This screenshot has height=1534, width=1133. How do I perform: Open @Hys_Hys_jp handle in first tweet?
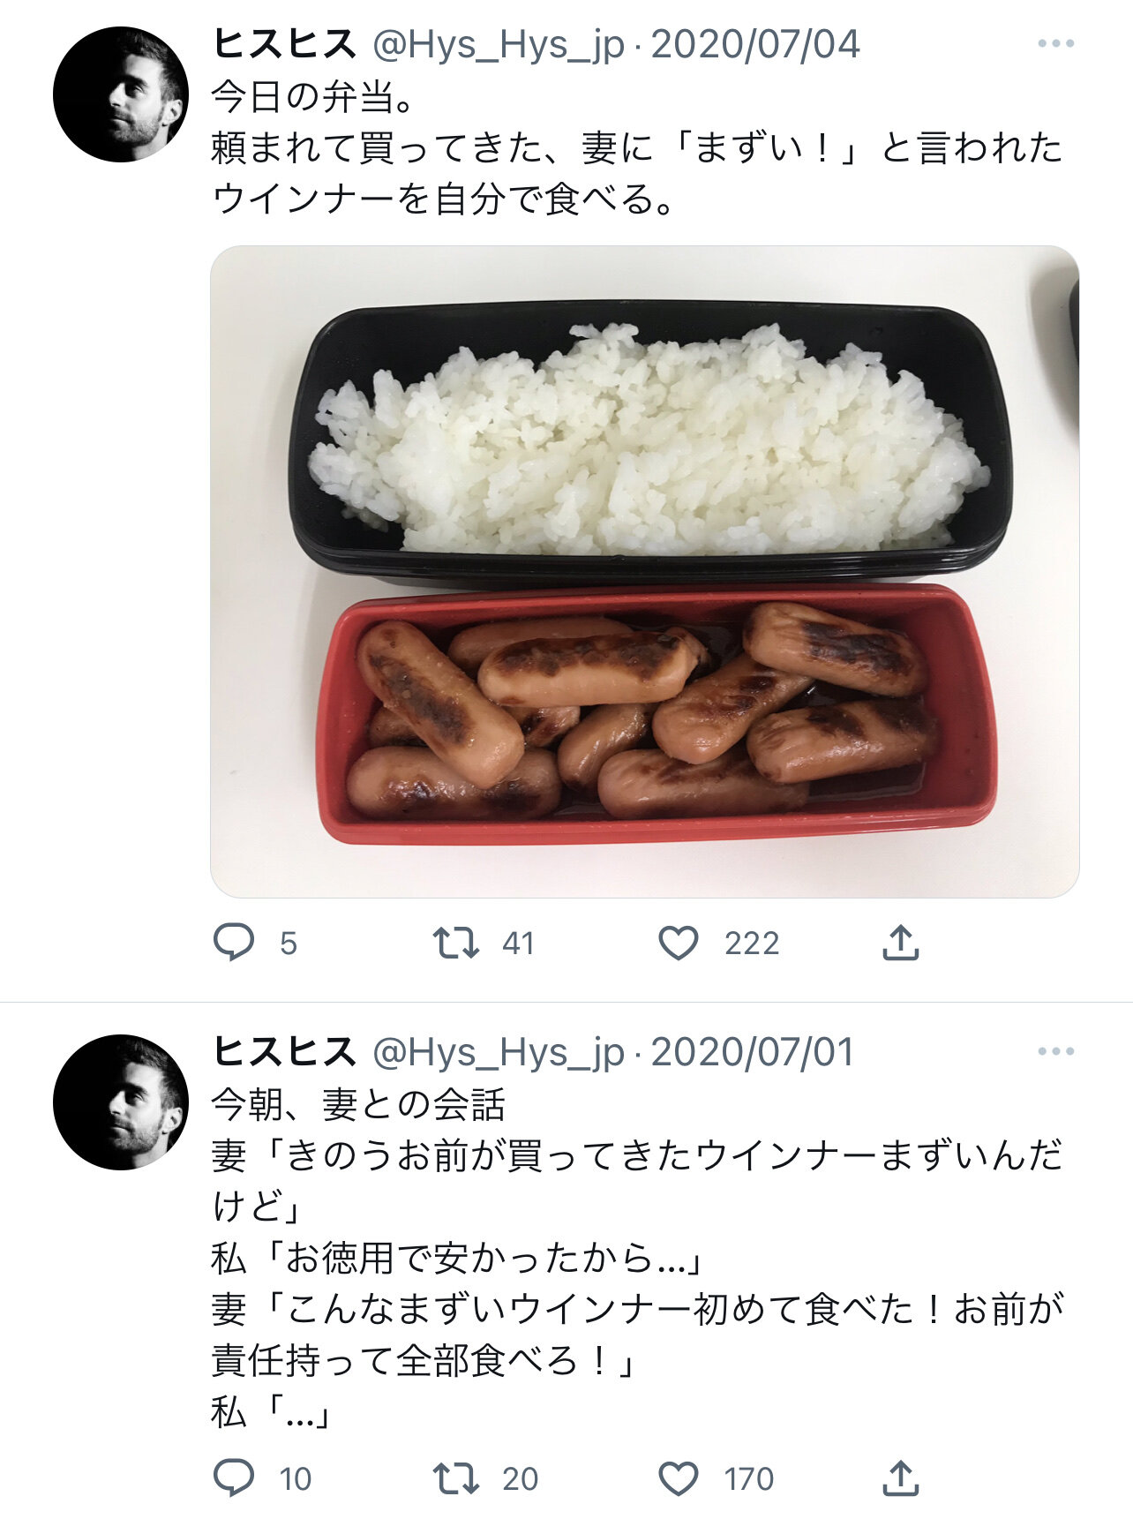(499, 44)
